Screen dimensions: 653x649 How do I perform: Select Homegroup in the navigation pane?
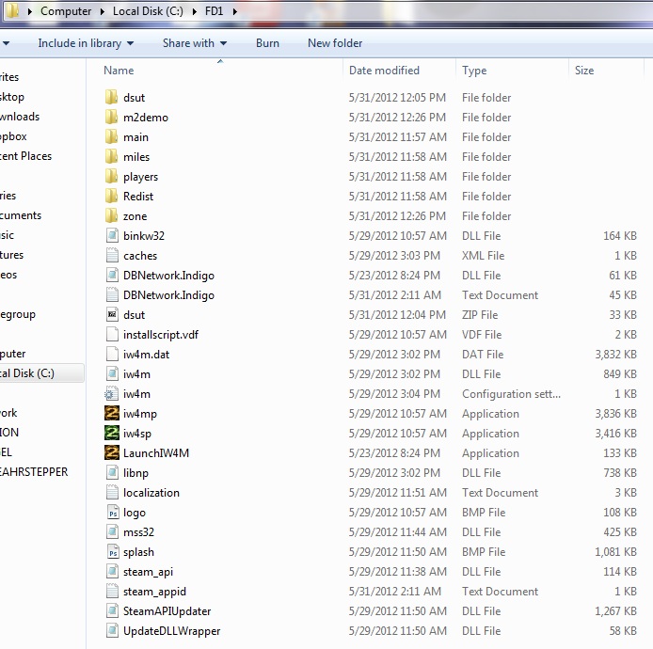[x=18, y=315]
